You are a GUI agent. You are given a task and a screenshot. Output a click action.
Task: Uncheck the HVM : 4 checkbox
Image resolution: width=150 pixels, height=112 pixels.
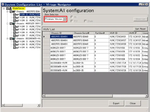pos(15,29)
